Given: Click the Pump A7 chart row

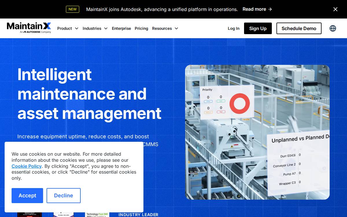Looking at the screenshot, I should 292,174.
